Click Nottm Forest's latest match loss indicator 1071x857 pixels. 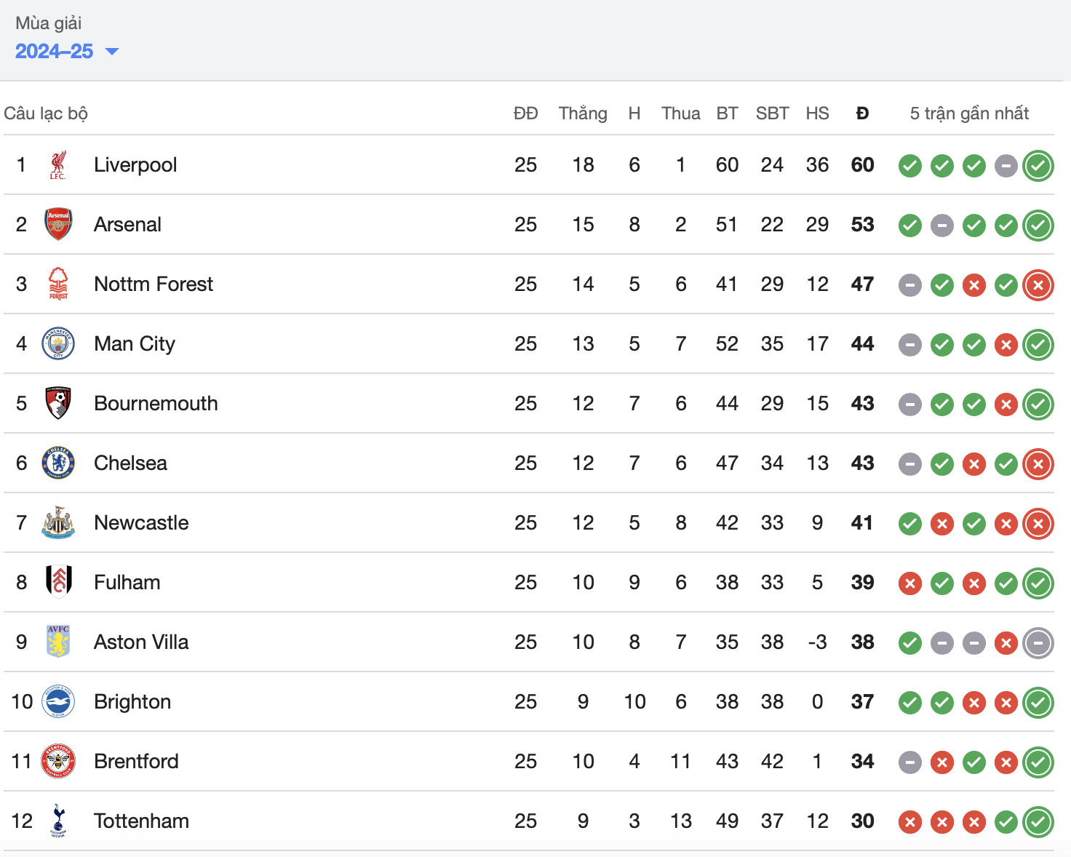1038,285
